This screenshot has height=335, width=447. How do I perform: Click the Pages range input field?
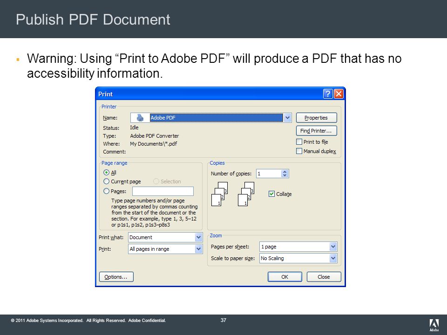[x=163, y=191]
